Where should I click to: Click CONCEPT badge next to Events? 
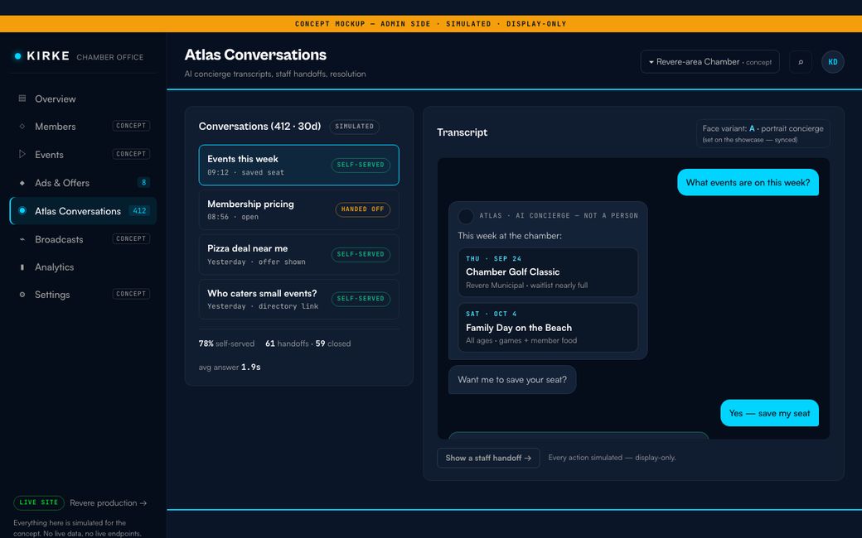[x=131, y=154]
